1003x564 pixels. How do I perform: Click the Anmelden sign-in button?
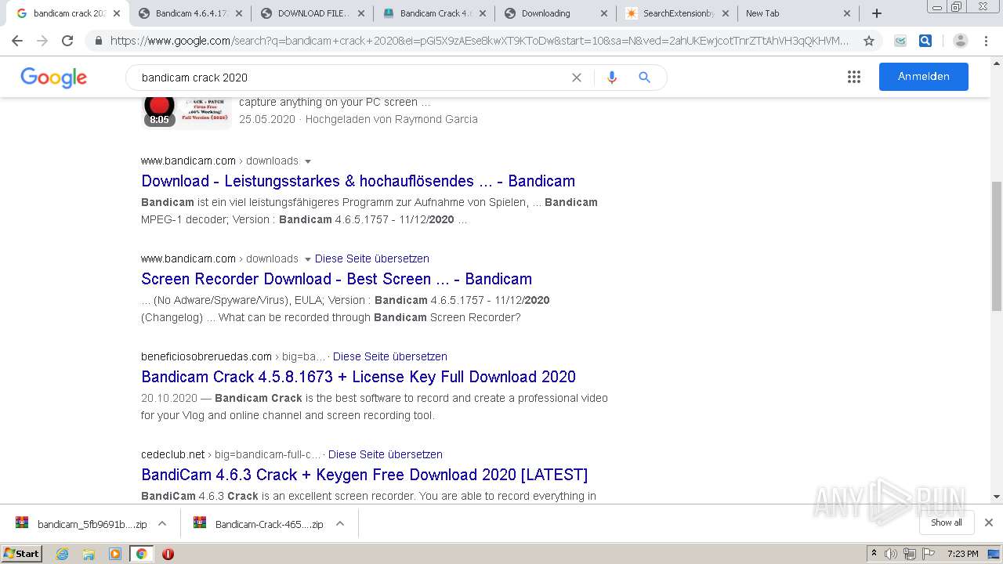923,77
